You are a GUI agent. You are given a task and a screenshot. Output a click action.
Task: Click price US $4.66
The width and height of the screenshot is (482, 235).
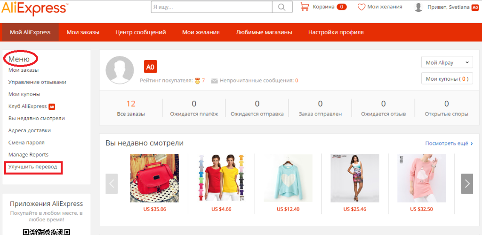[x=221, y=210]
